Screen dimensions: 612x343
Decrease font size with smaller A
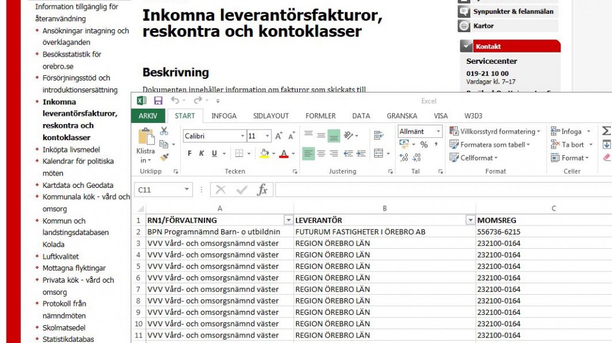coord(291,135)
